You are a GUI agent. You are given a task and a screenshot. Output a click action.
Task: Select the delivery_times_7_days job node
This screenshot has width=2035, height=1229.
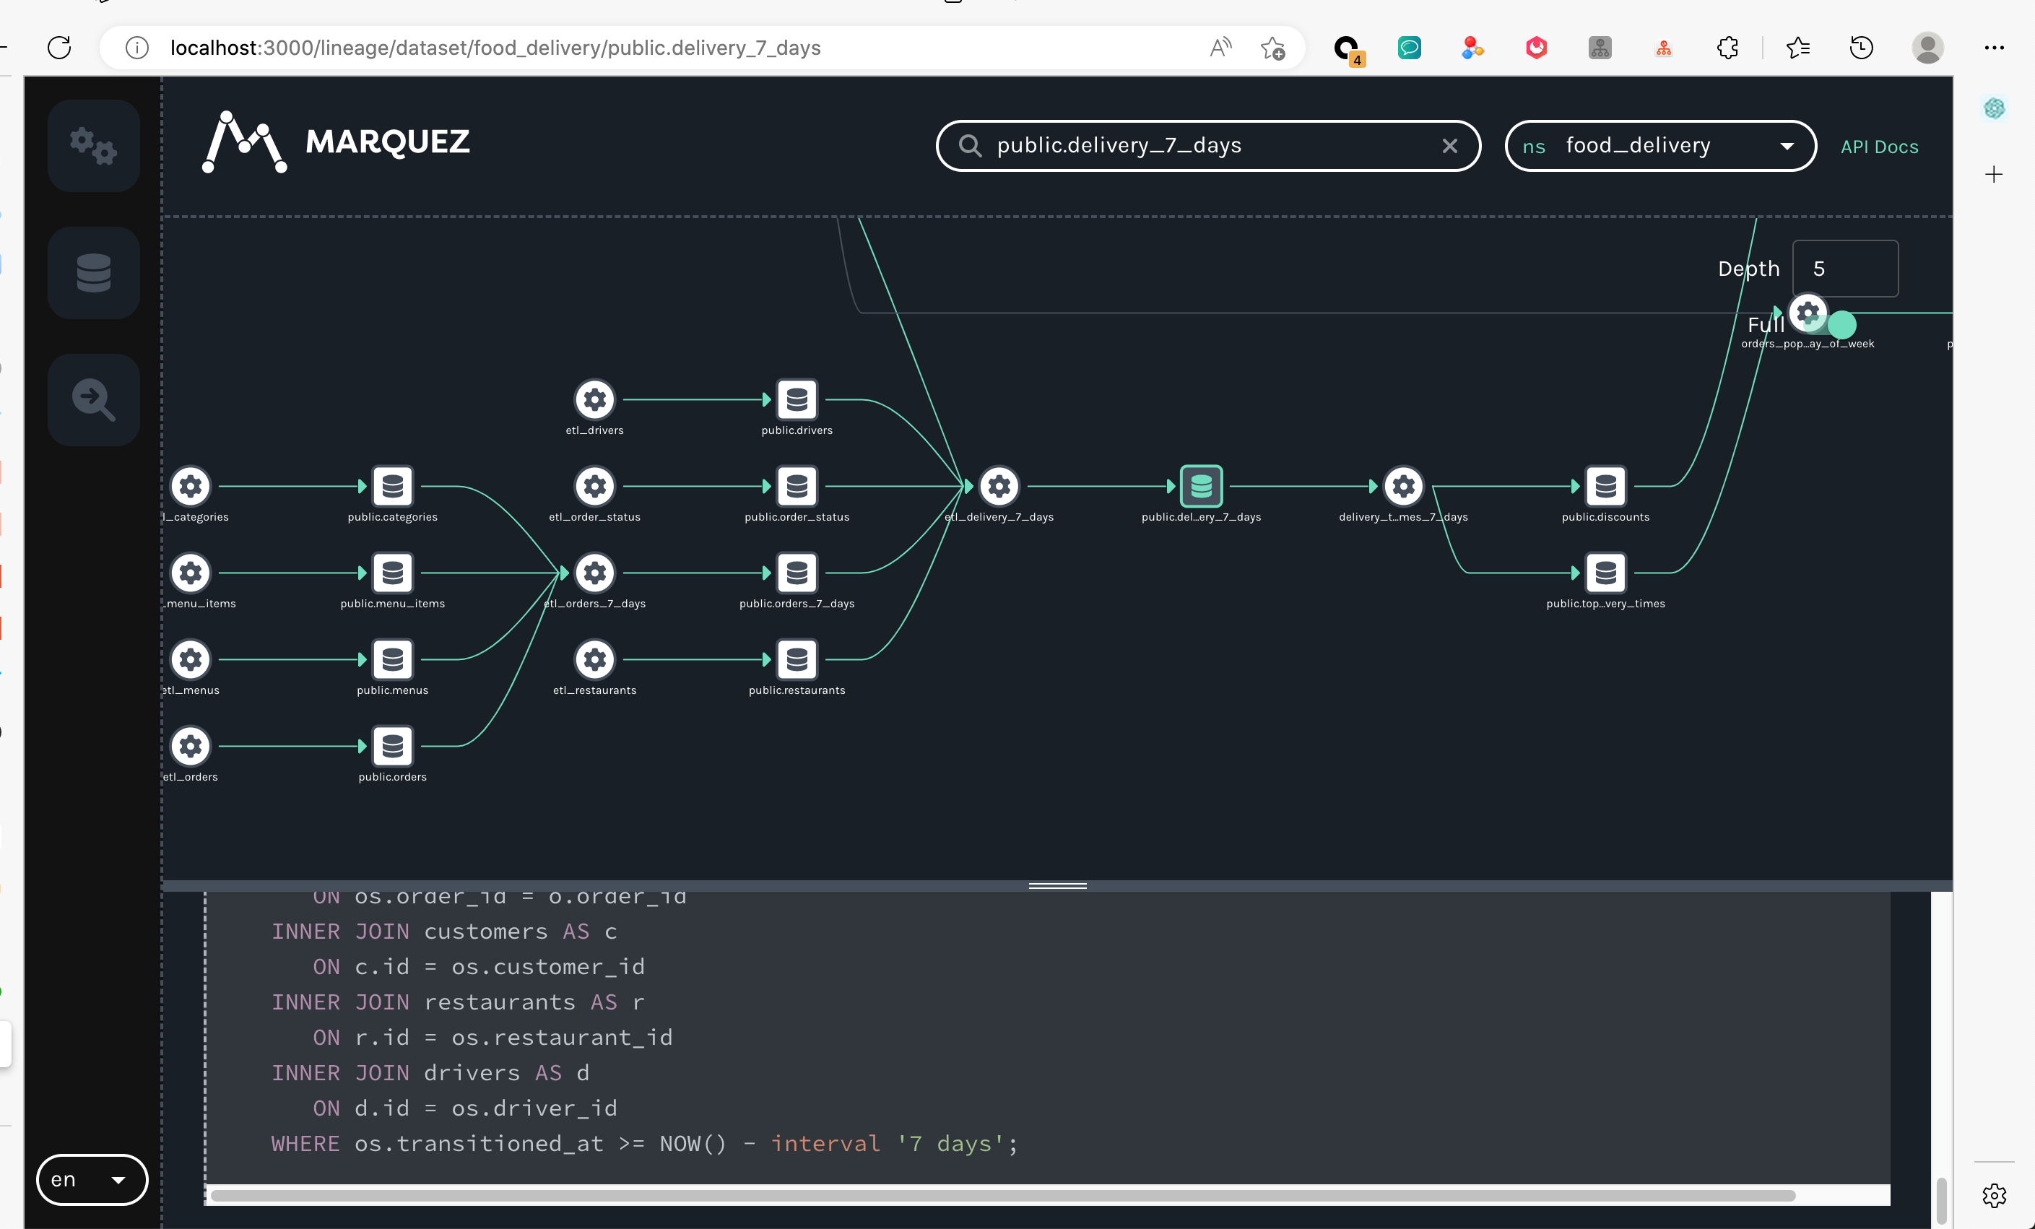[x=1404, y=487]
